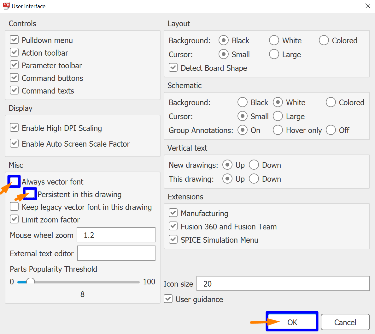Check Persistent in this drawing option
Viewport: 375px width, 334px height.
[x=30, y=194]
